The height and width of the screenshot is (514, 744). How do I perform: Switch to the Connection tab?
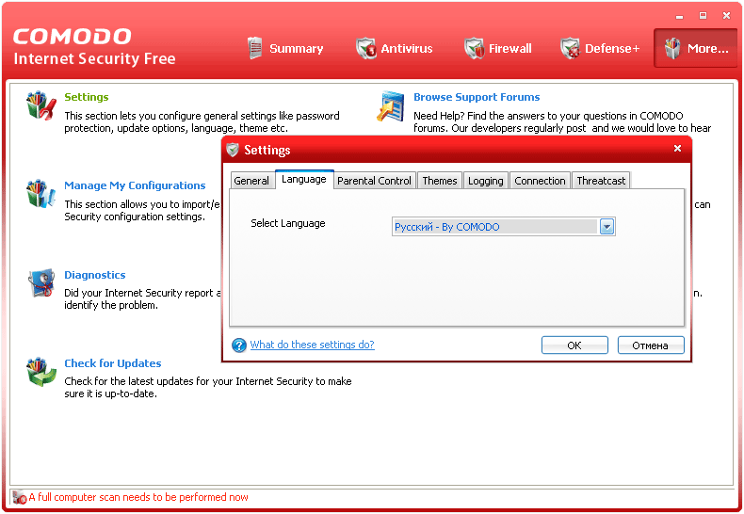click(x=540, y=181)
